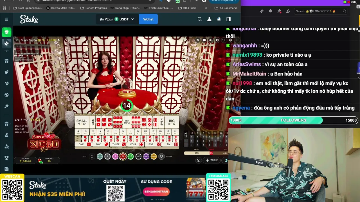
Task: Select the purple 500 chip
Action: pos(146,157)
